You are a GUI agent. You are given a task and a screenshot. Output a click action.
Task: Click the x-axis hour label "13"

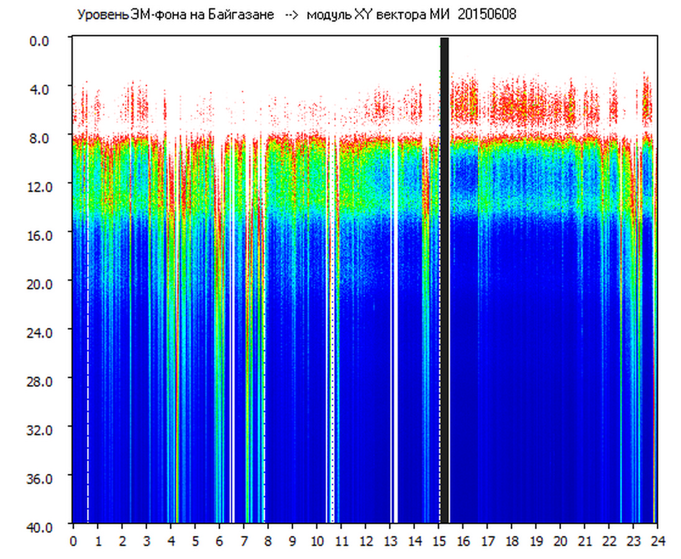click(x=390, y=541)
